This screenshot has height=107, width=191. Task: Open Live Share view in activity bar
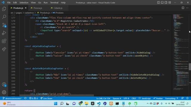click(4, 49)
